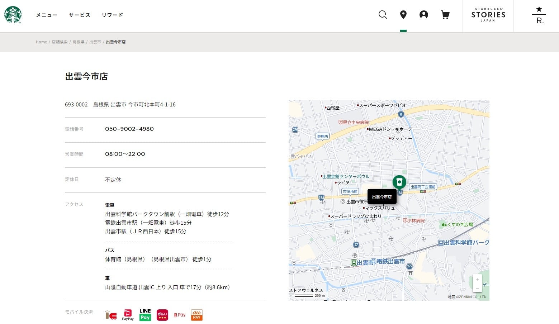Click the くすのき広場 park label on map

click(458, 224)
